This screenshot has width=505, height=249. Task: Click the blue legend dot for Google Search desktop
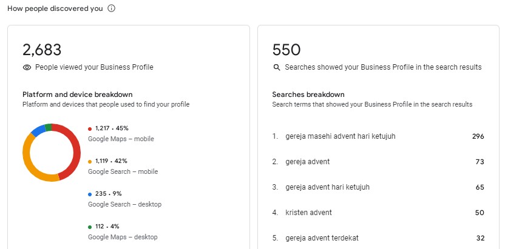coord(90,194)
